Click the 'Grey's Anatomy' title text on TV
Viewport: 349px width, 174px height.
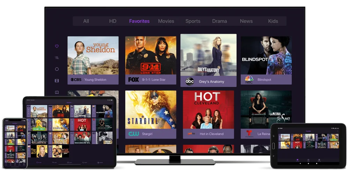(211, 81)
